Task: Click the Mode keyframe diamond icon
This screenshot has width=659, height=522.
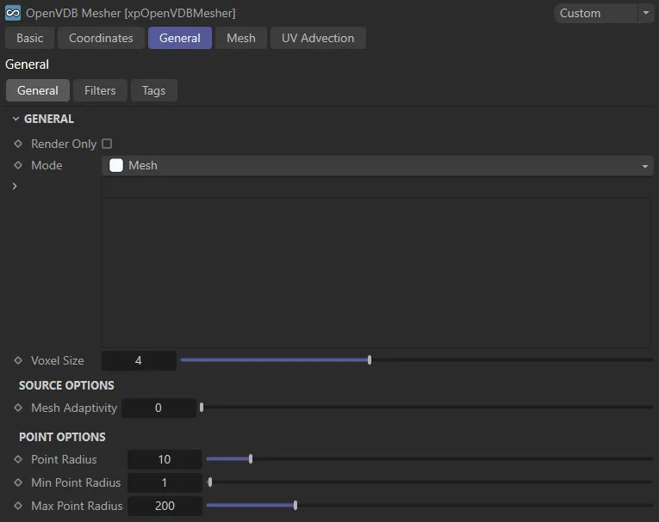Action: (x=18, y=165)
